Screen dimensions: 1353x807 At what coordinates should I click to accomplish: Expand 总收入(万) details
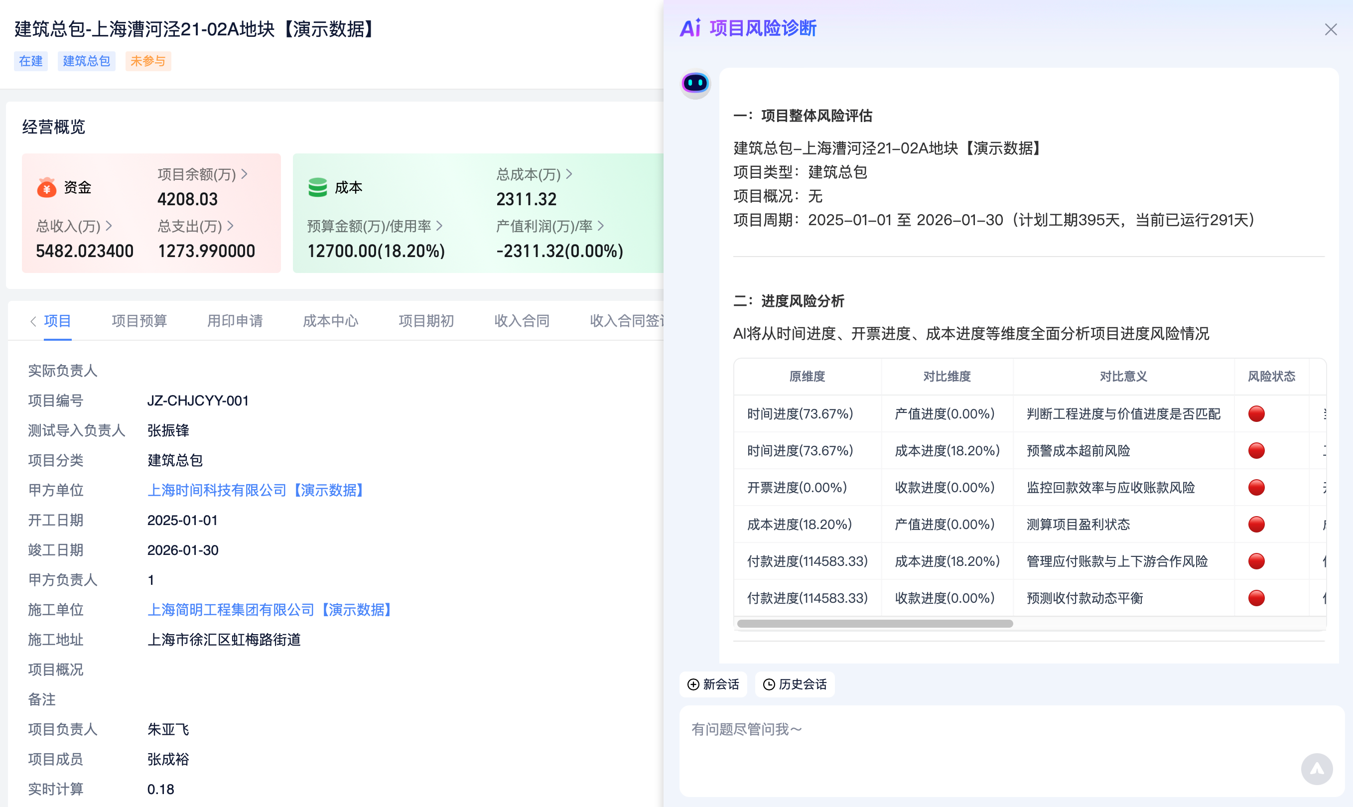coord(109,226)
